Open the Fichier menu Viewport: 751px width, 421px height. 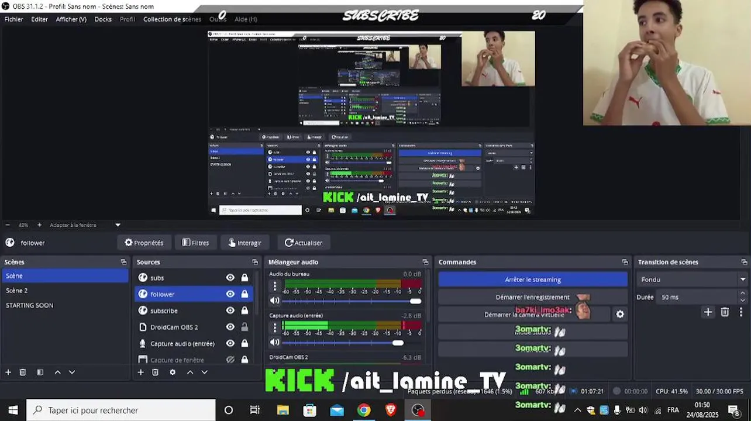point(14,19)
